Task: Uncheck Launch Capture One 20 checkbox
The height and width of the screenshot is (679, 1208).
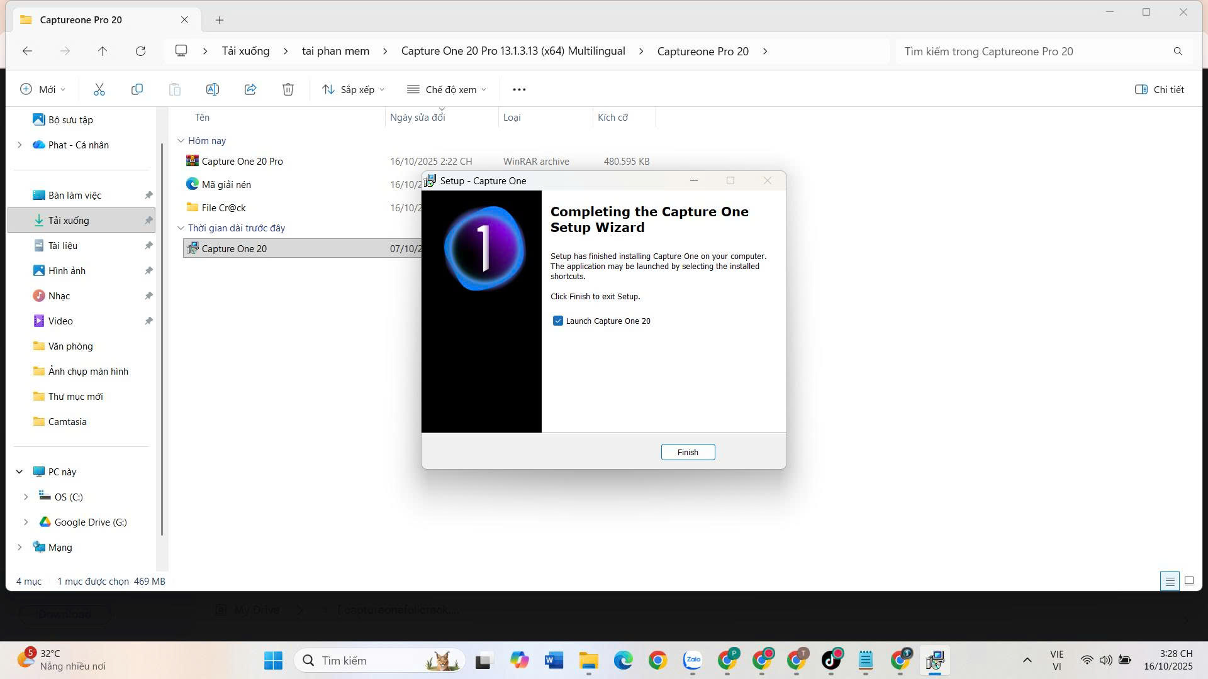Action: pos(558,321)
